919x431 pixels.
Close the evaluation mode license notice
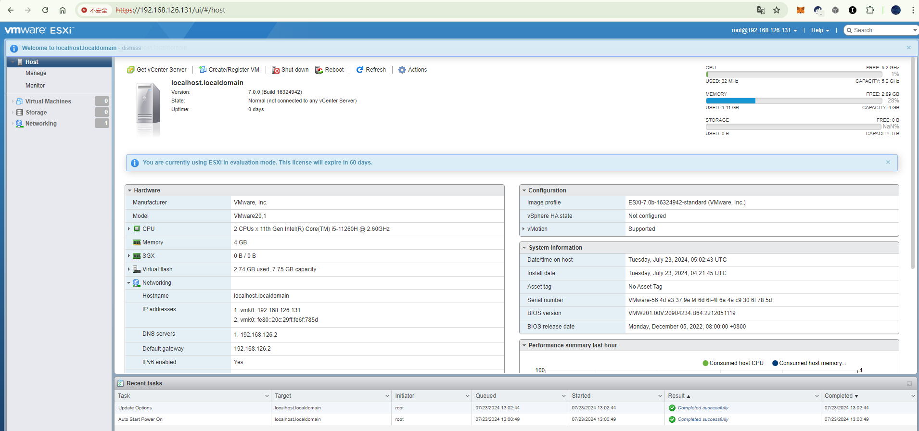coord(888,162)
